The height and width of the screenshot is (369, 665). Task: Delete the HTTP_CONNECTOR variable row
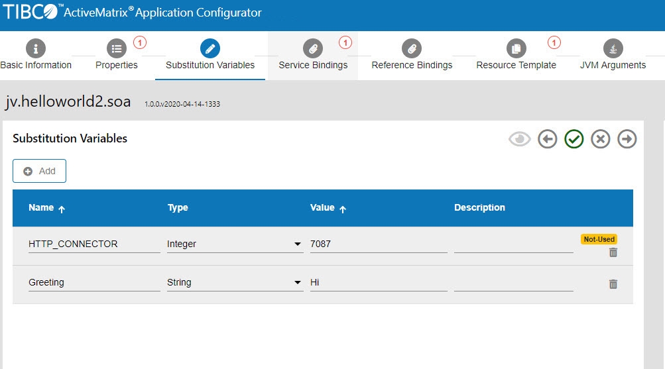[613, 252]
